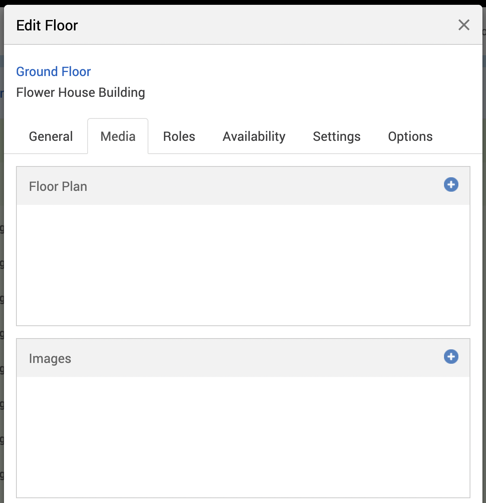Click the Floor Plan label text

point(58,186)
